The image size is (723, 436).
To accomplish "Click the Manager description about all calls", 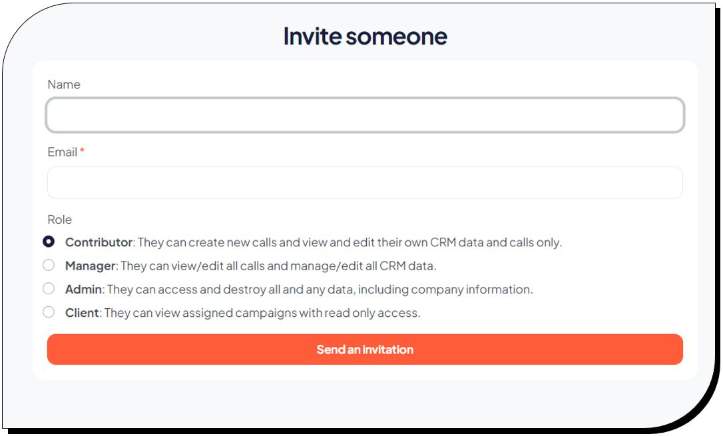I will coord(278,266).
